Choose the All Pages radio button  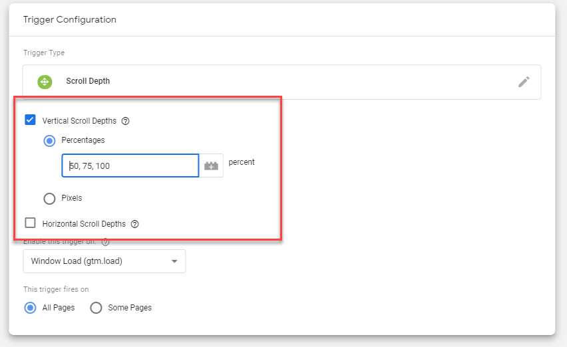click(30, 308)
